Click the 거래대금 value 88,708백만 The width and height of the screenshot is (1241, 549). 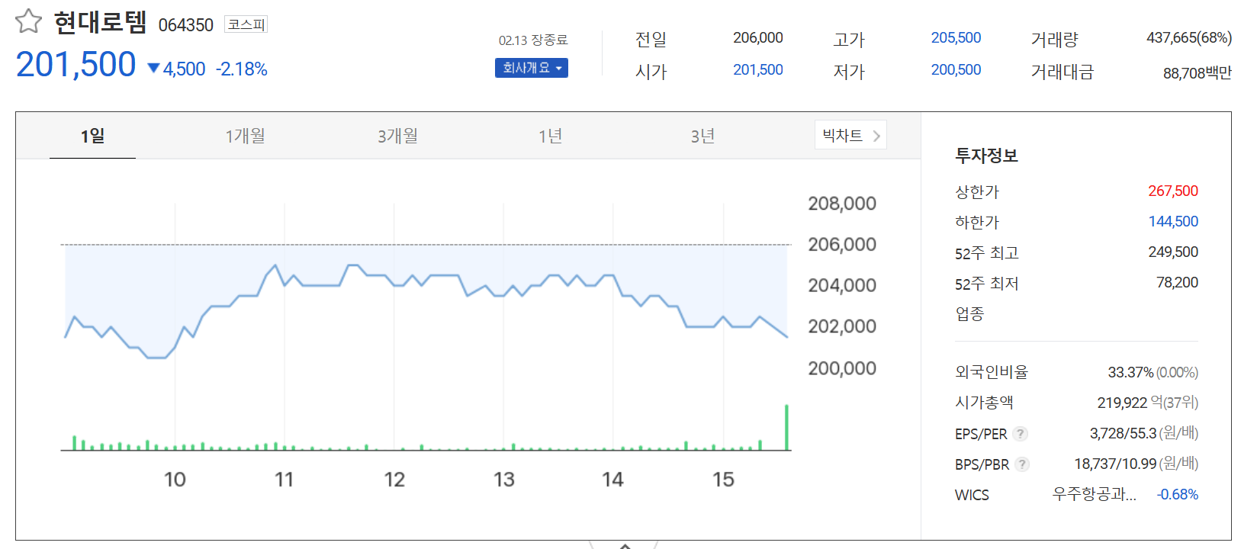click(1197, 73)
